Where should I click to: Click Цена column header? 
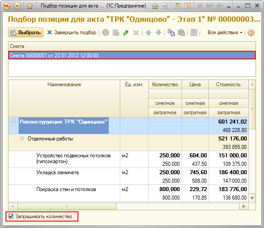[195, 84]
